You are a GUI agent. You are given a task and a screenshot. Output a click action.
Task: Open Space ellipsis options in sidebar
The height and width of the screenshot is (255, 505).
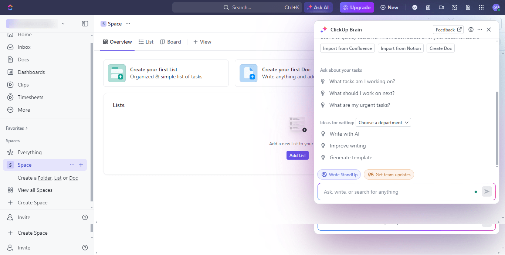[72, 165]
